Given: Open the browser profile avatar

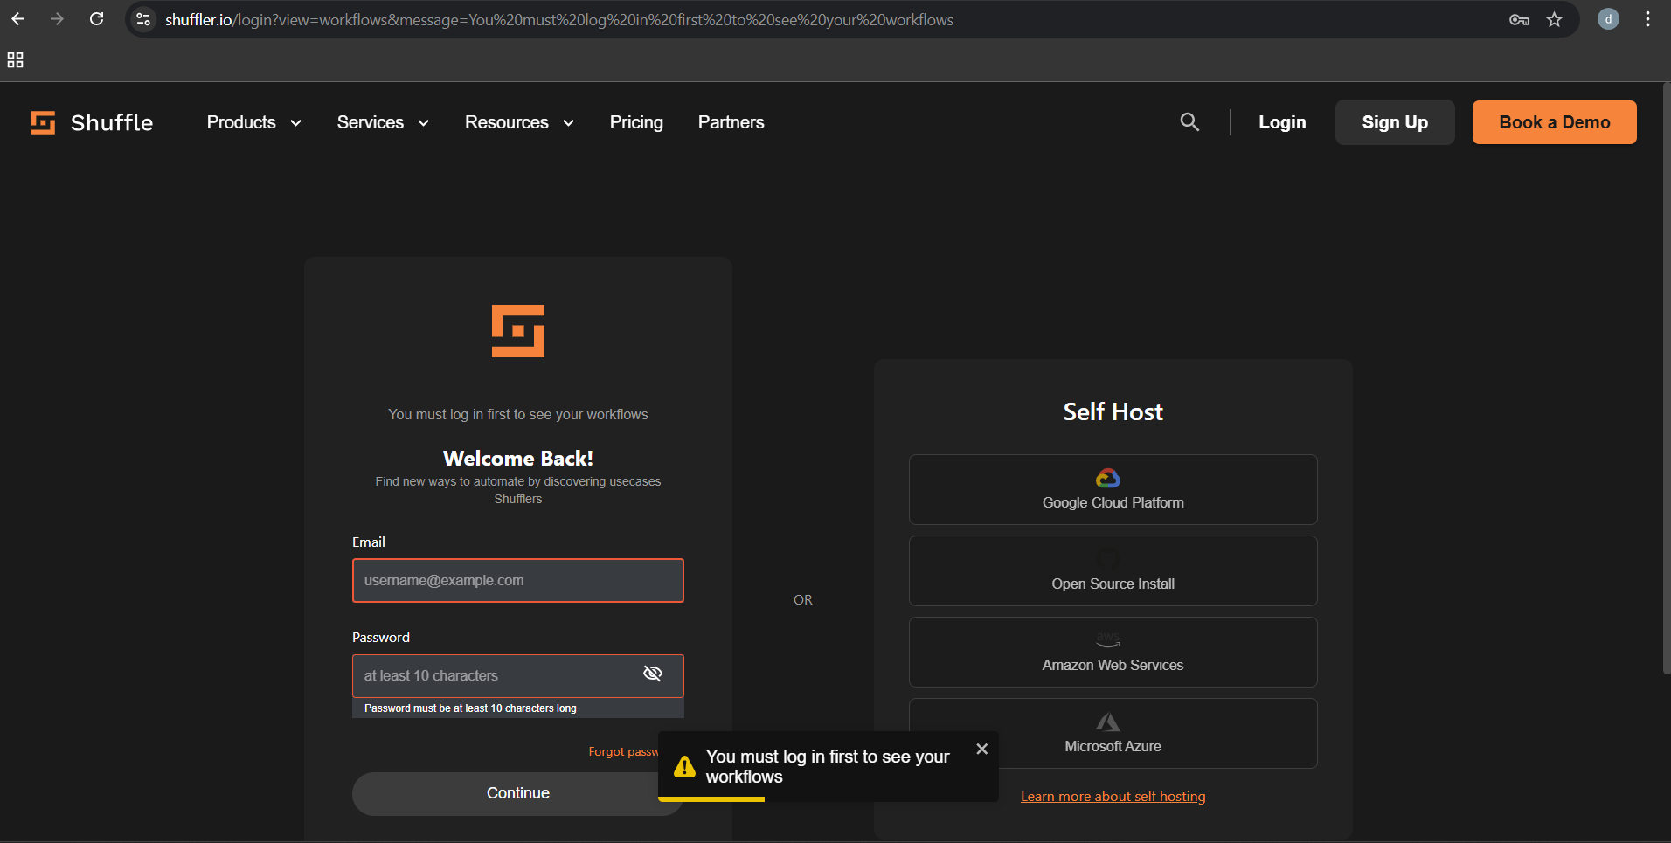Looking at the screenshot, I should click(1608, 18).
